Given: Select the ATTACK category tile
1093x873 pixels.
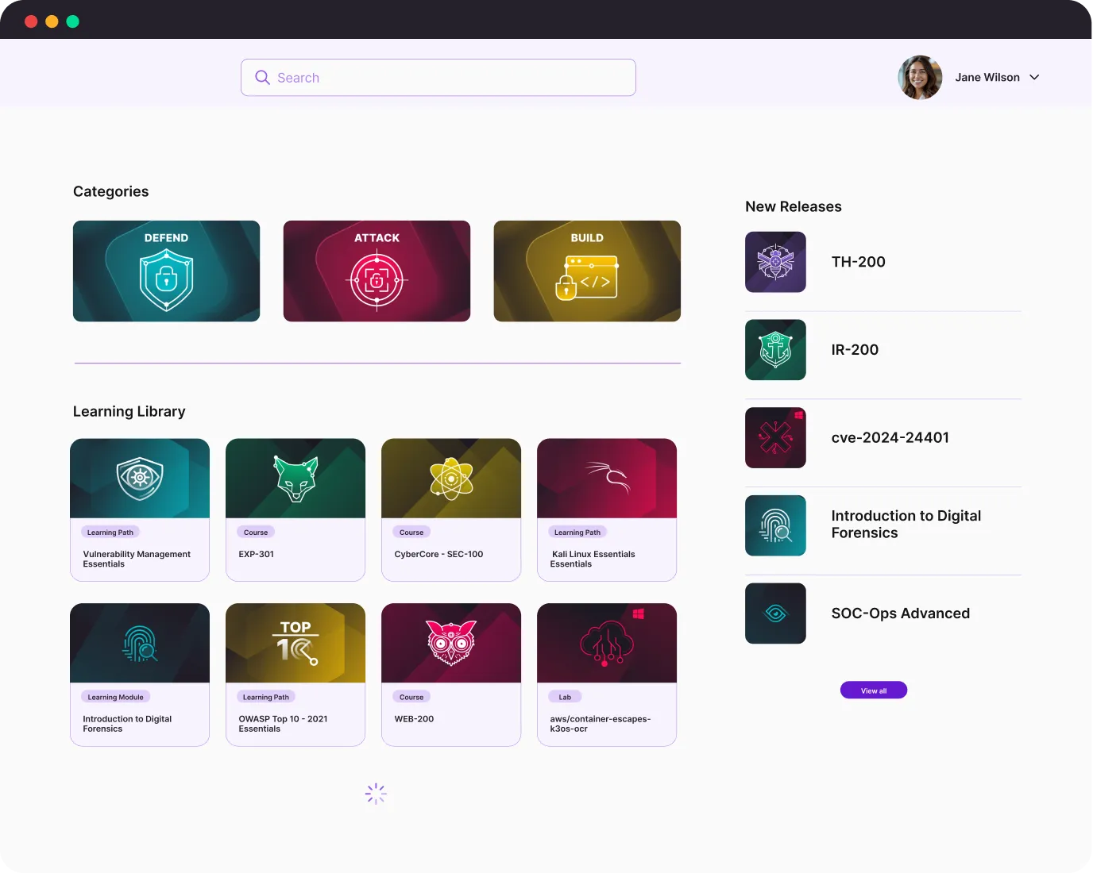Looking at the screenshot, I should [377, 271].
